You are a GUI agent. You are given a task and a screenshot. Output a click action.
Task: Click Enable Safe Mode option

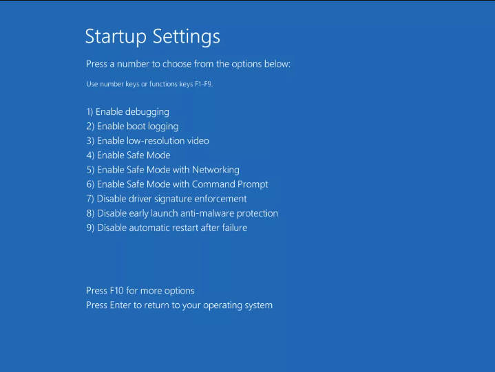click(x=128, y=155)
